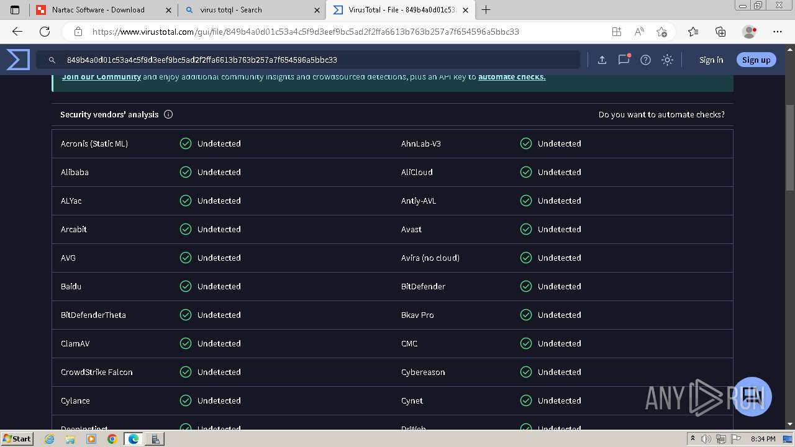
Task: Open the Collections icon
Action: [x=720, y=32]
